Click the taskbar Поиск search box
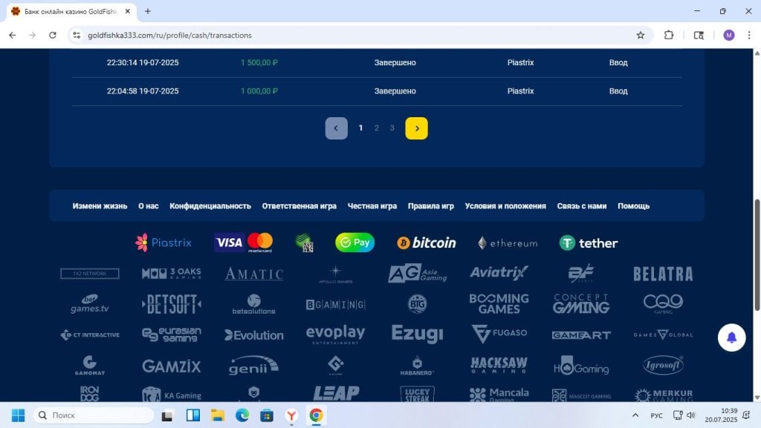 pyautogui.click(x=93, y=415)
